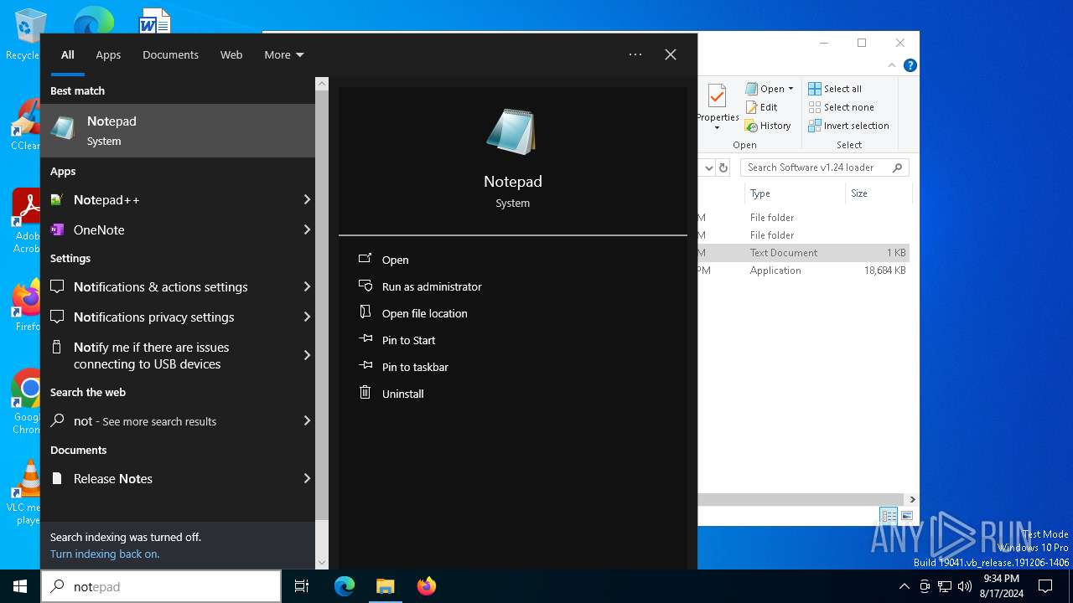Open Task View on taskbar
Image resolution: width=1073 pixels, height=603 pixels.
(302, 586)
